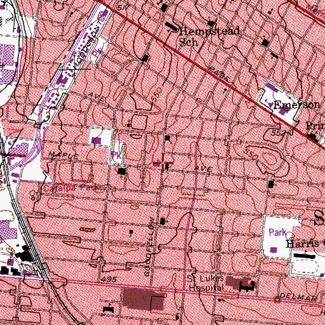Viewport: 325px width, 325px height.
Task: Click the St Lukes Hospital label
Action: pos(206,283)
